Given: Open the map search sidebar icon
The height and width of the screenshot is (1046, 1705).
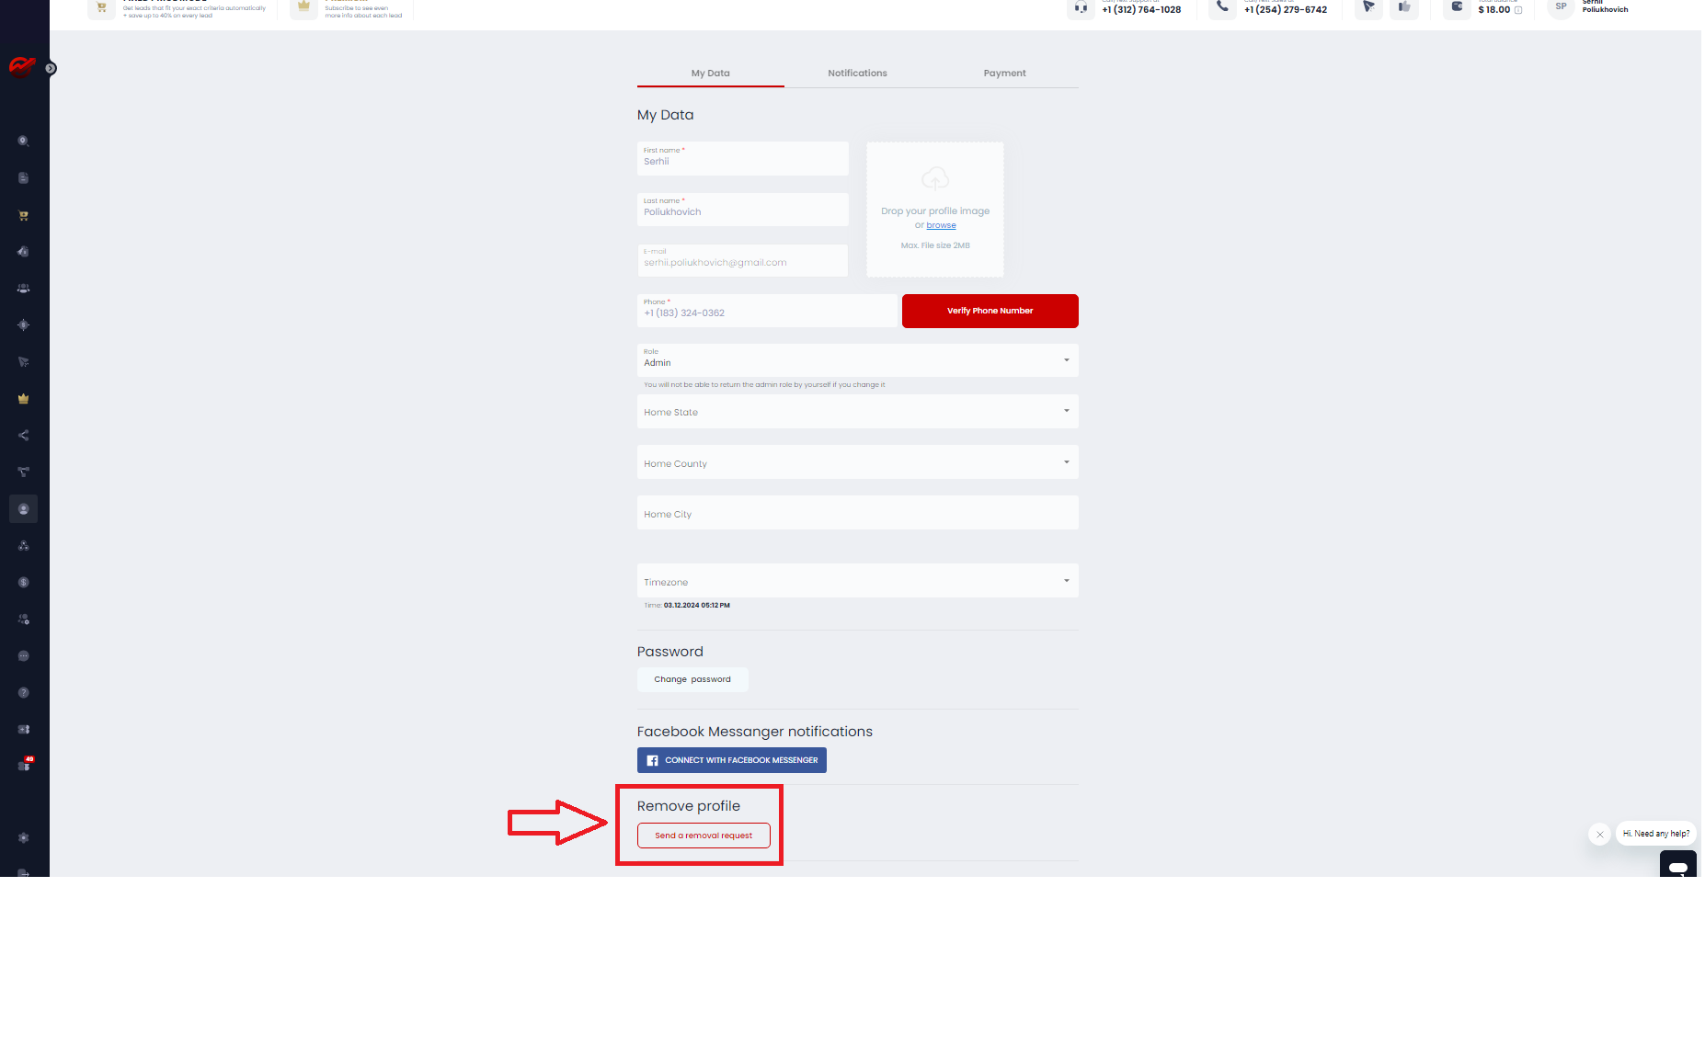Looking at the screenshot, I should (x=24, y=142).
